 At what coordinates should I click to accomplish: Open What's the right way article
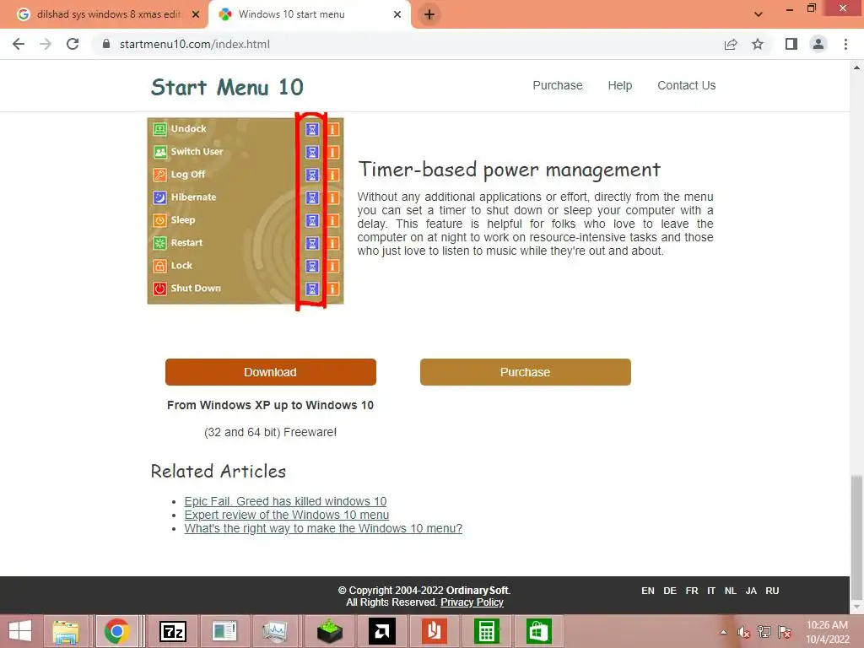point(323,528)
